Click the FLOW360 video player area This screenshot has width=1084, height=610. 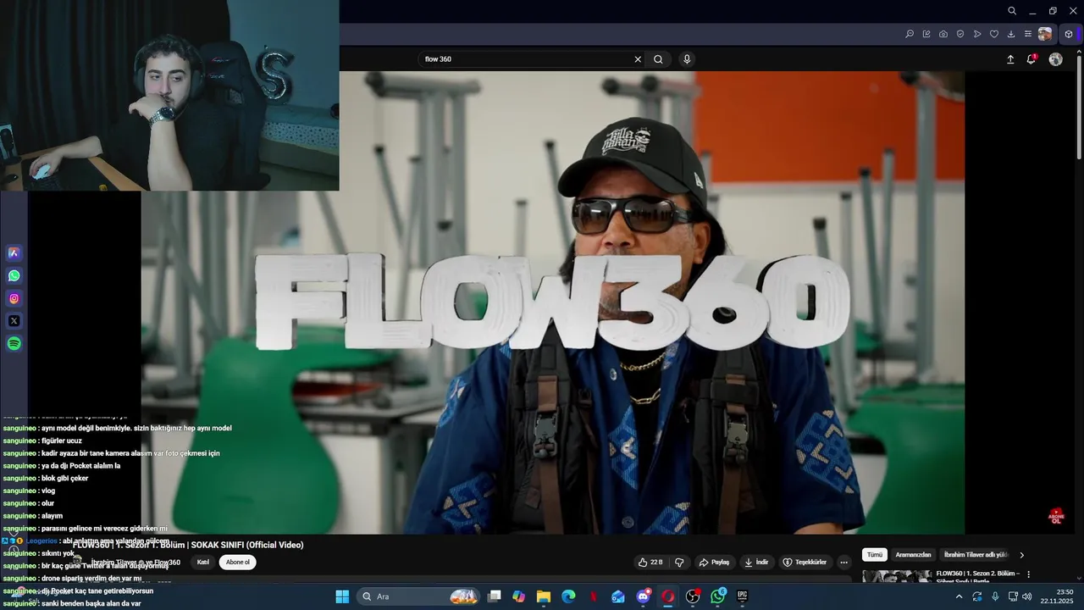pos(552,302)
